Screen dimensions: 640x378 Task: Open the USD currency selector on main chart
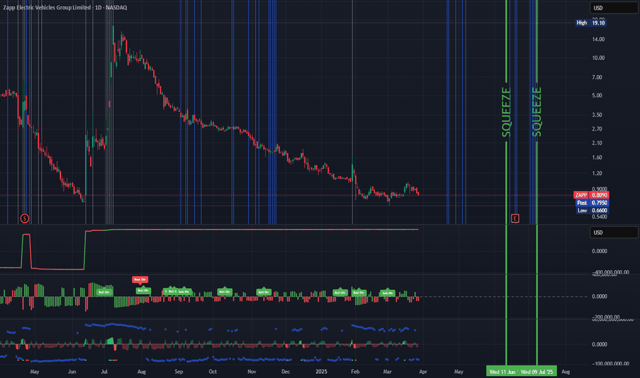(x=613, y=8)
